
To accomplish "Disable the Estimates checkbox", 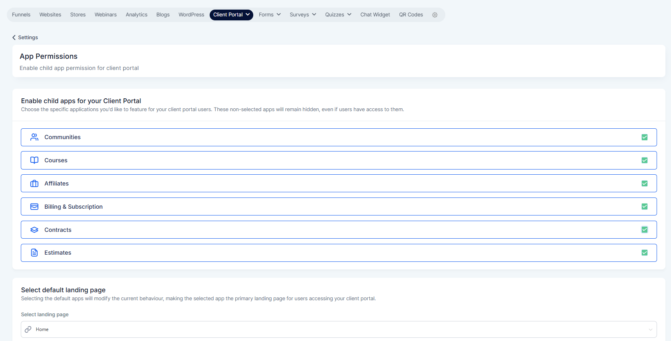I will [645, 253].
